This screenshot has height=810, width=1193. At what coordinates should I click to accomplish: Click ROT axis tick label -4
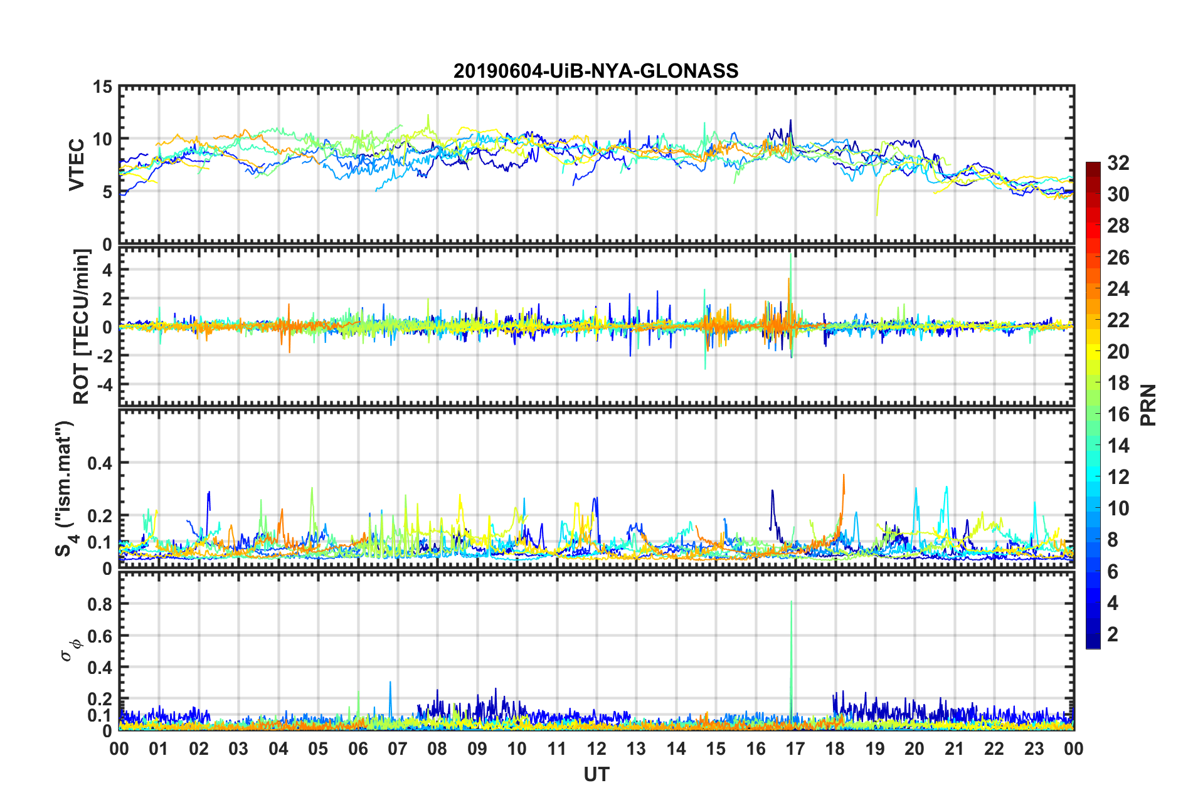[104, 384]
